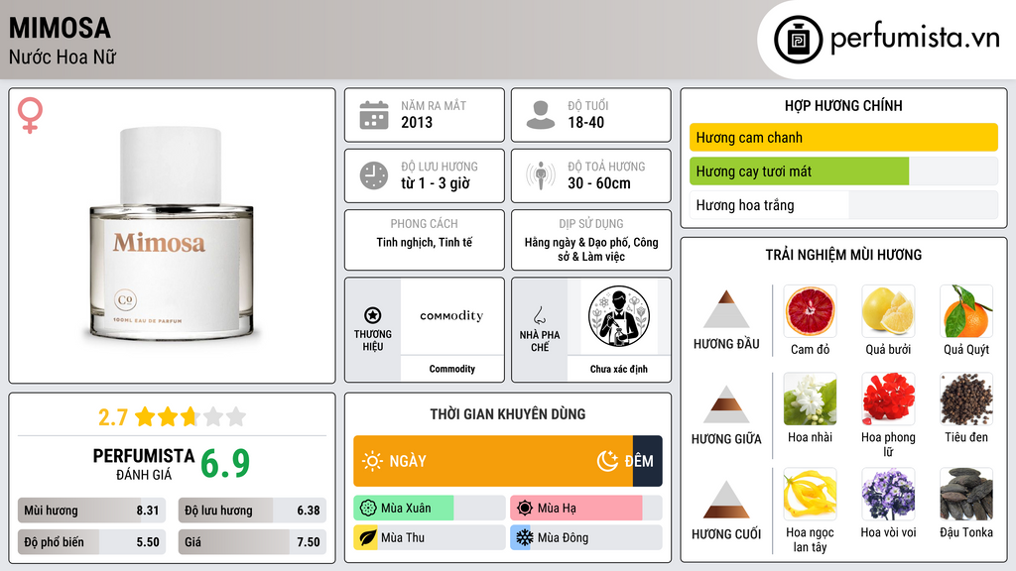
Task: Click the Thời gian khuyên dùng heading
Action: tap(507, 413)
